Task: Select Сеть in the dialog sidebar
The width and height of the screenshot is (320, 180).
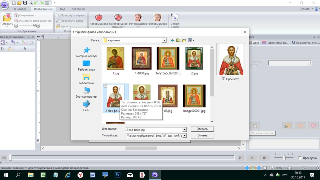Action: click(x=86, y=106)
